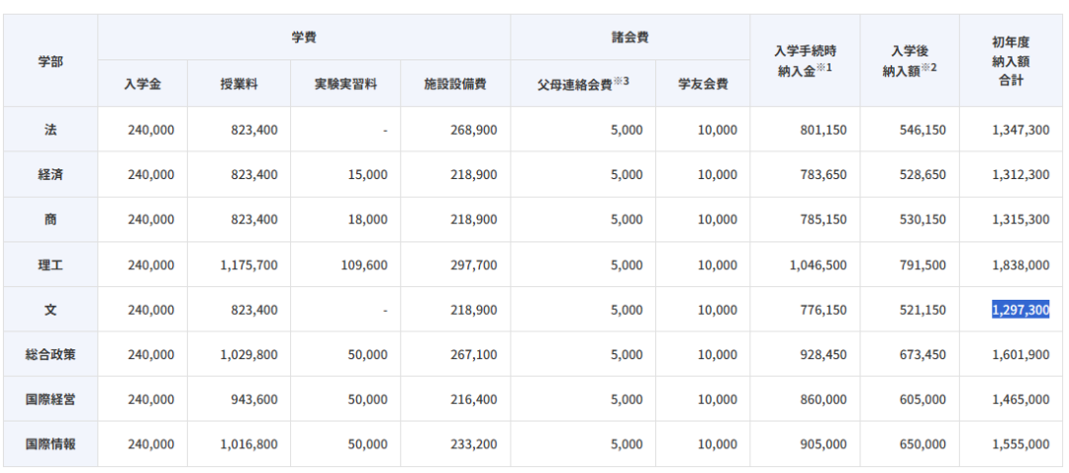The width and height of the screenshot is (1069, 473).
Task: Click the 109,600 lab fee cell
Action: pyautogui.click(x=362, y=265)
